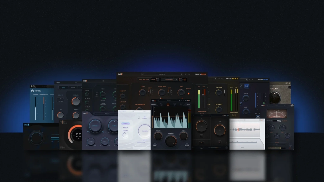The height and width of the screenshot is (182, 324).
Task: Select the TEMPO tab in delay plugin
Action: click(63, 88)
